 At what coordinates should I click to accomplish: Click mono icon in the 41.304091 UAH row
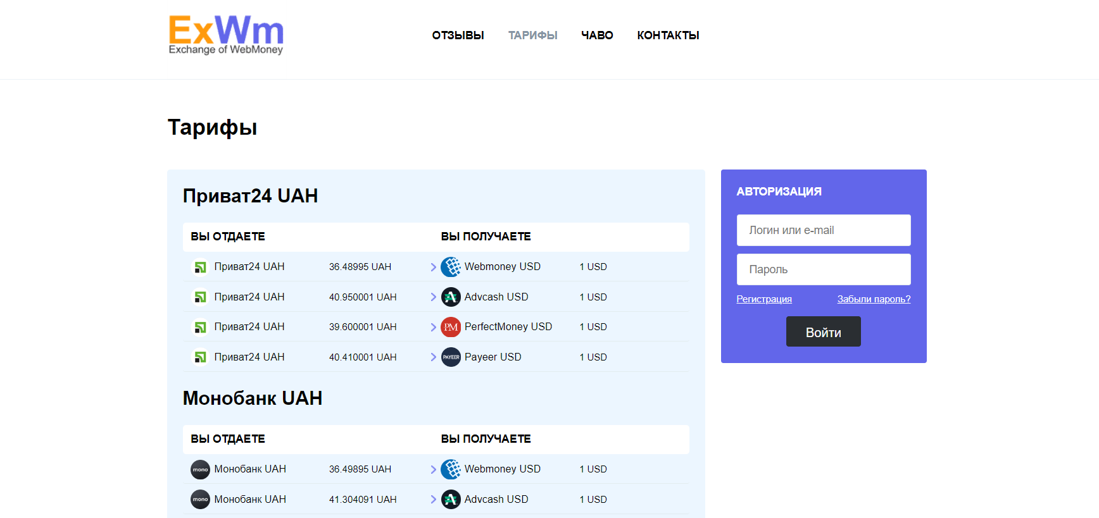(x=200, y=499)
